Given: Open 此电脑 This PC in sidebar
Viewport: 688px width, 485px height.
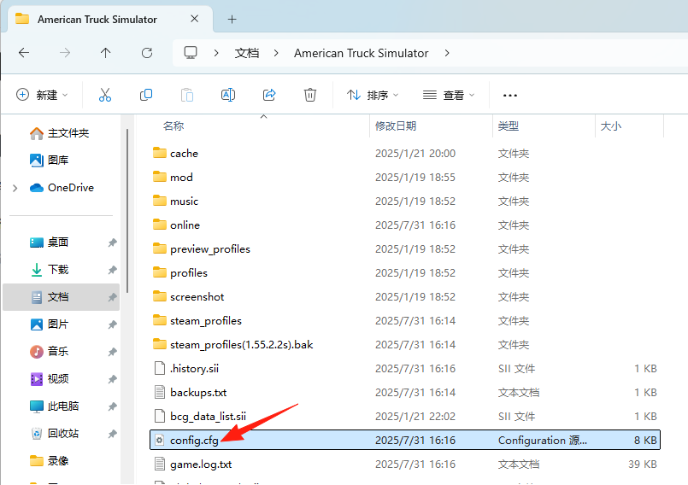Looking at the screenshot, I should click(x=54, y=406).
